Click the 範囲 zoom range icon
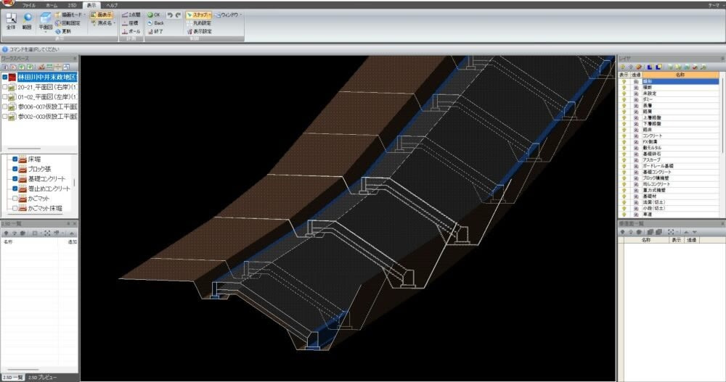 (28, 20)
